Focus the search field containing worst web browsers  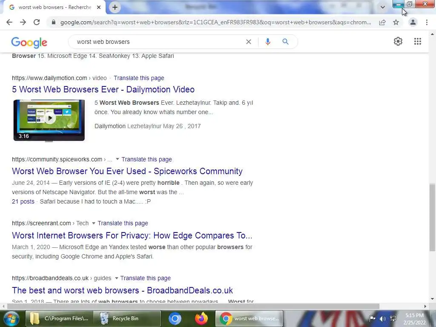(158, 42)
